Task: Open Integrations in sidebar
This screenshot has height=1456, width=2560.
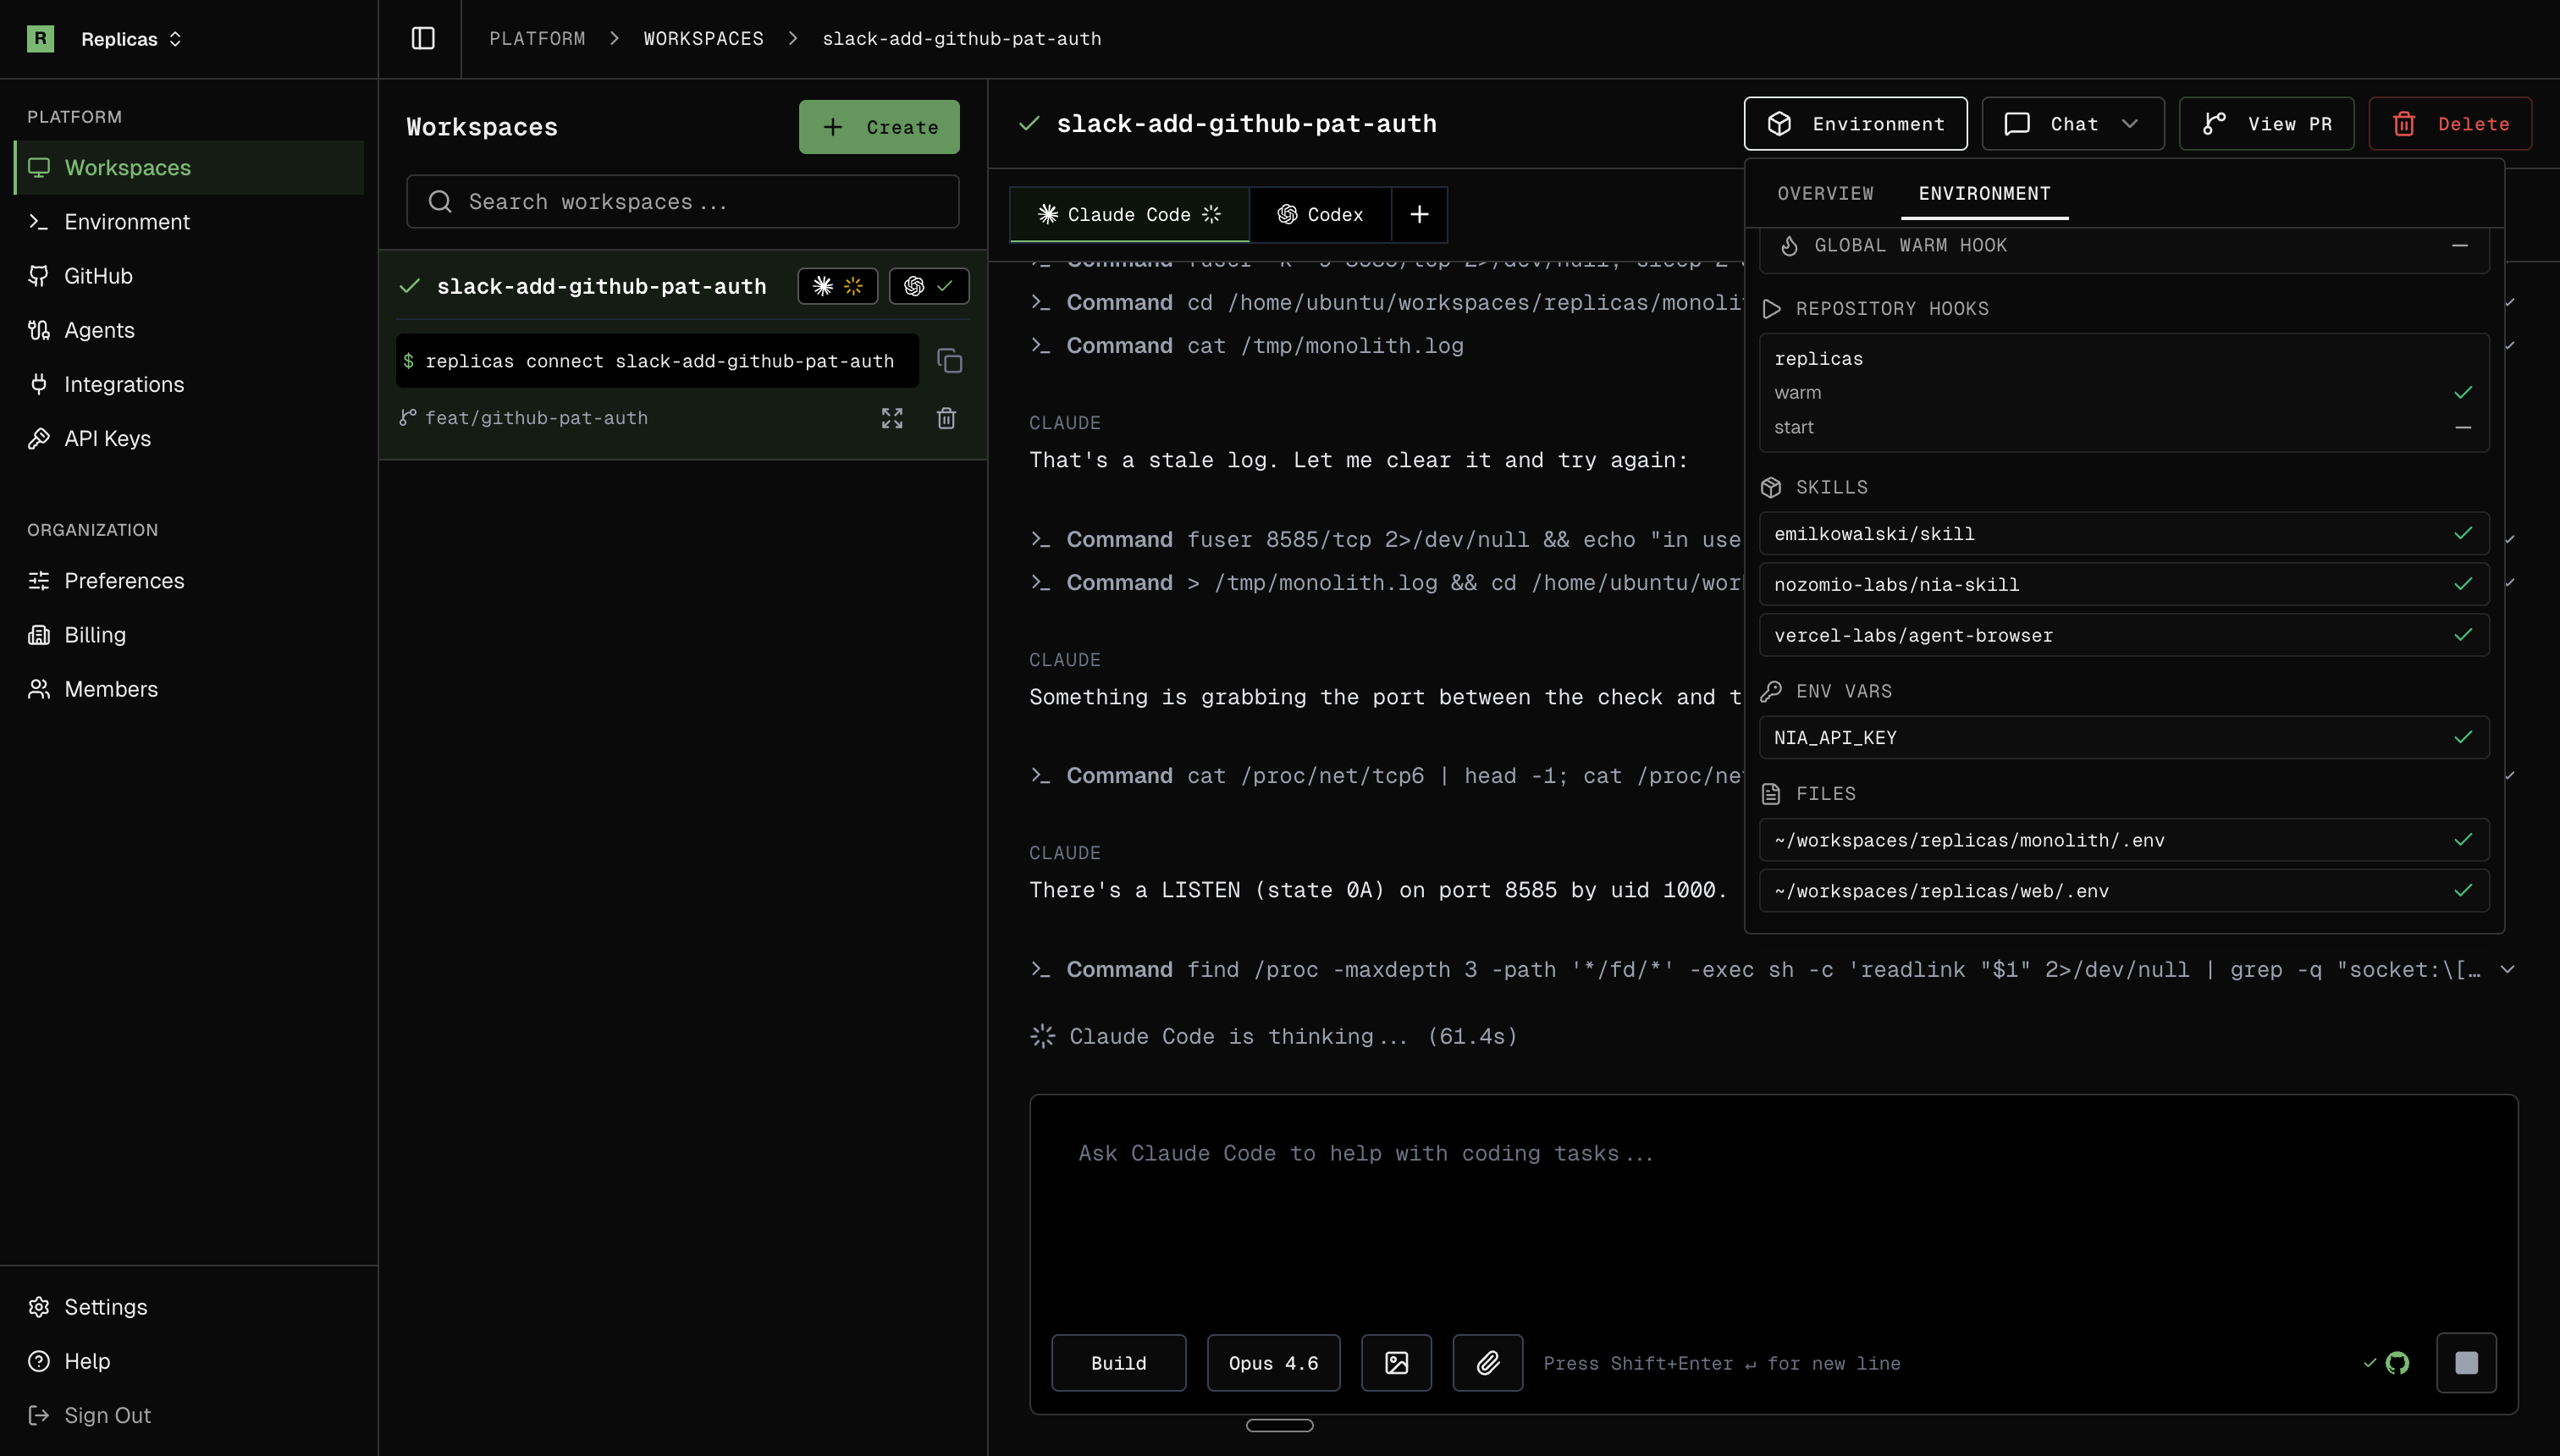Action: [x=189, y=384]
